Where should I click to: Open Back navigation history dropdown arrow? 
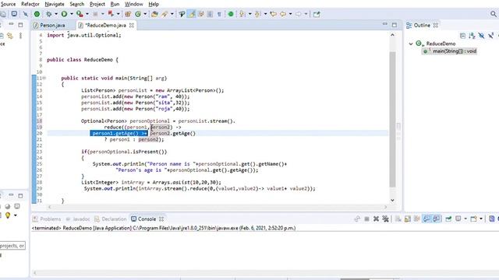[290, 14]
